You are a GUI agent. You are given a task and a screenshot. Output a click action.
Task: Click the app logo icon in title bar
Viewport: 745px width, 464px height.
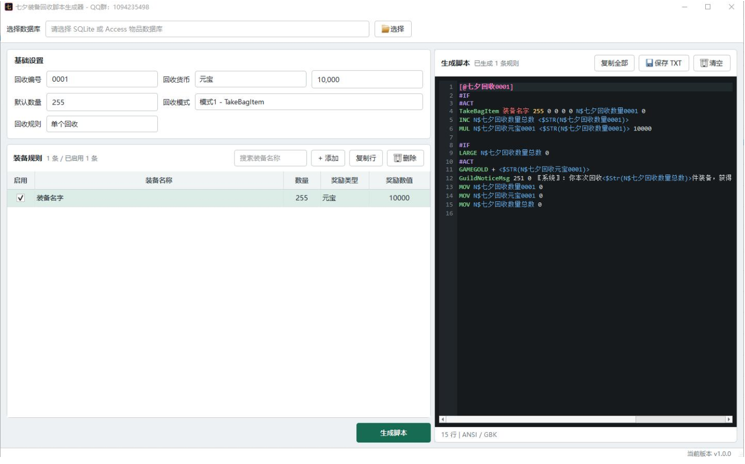pos(8,7)
